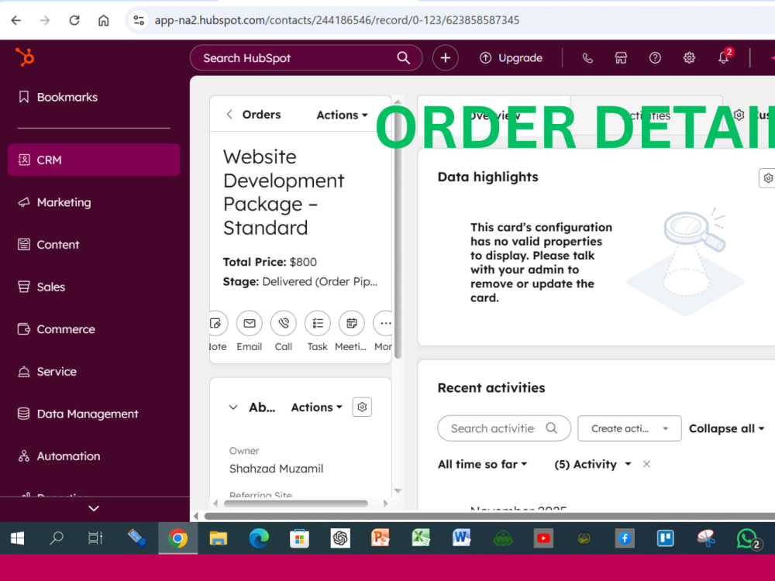Open the About card settings gear

point(362,407)
